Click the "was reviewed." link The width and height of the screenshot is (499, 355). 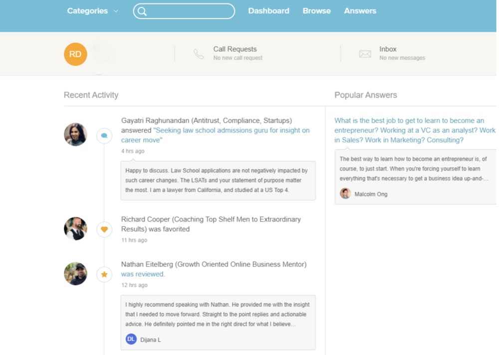(143, 274)
